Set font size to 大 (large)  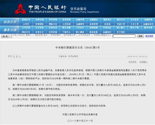13,56
